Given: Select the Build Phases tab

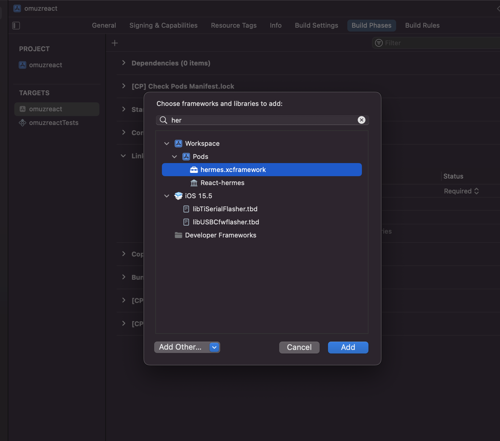Looking at the screenshot, I should coord(371,26).
